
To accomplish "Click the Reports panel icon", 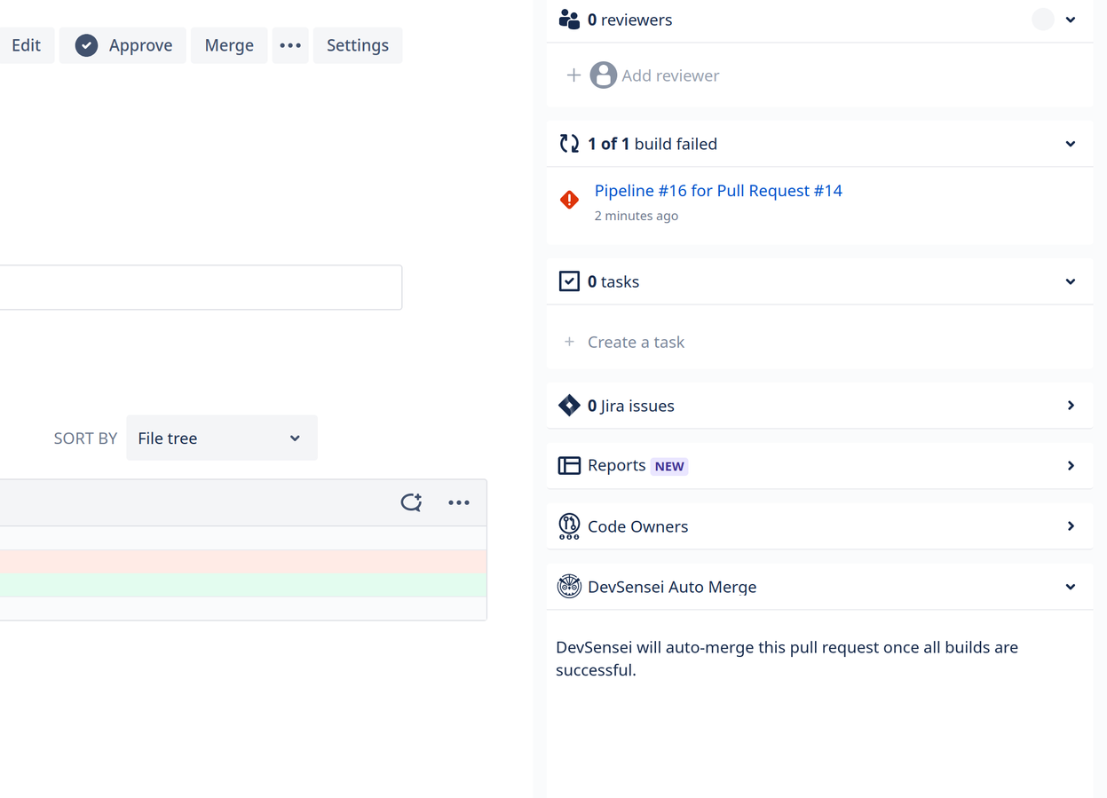I will coord(569,466).
